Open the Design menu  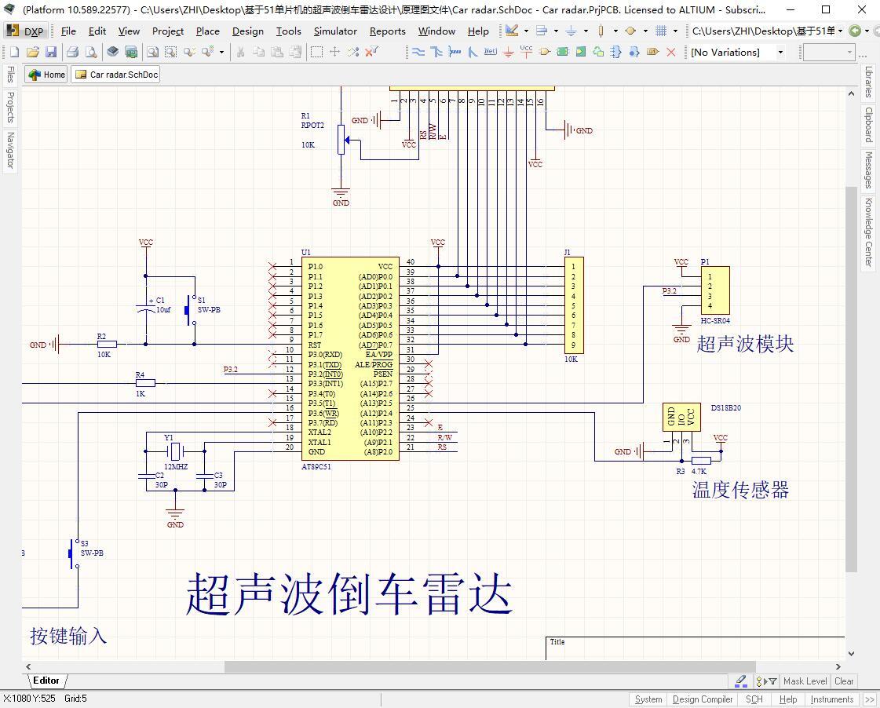pos(247,31)
